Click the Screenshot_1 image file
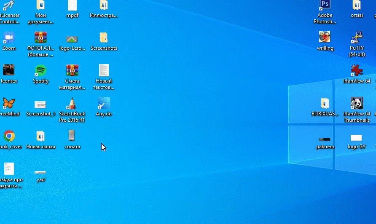376x224 pixels. (40, 104)
